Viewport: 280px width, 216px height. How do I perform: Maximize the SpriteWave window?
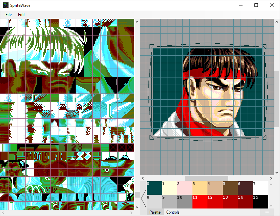[x=256, y=5]
